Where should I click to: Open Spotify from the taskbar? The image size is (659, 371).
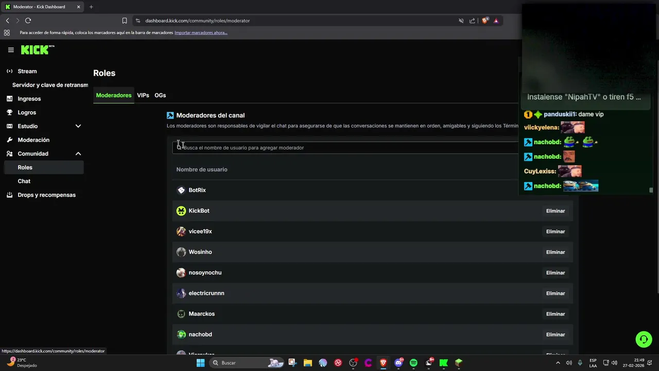413,363
